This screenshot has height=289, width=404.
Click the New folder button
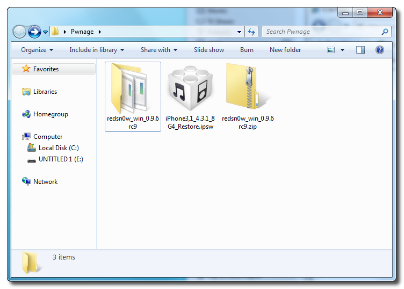(285, 50)
